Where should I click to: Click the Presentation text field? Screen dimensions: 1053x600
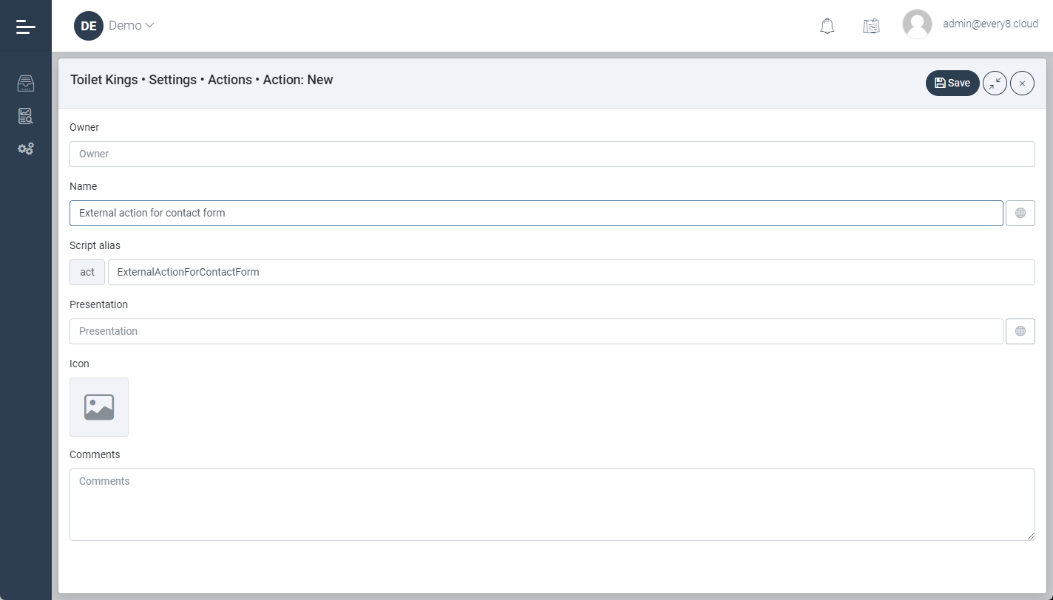click(x=536, y=331)
